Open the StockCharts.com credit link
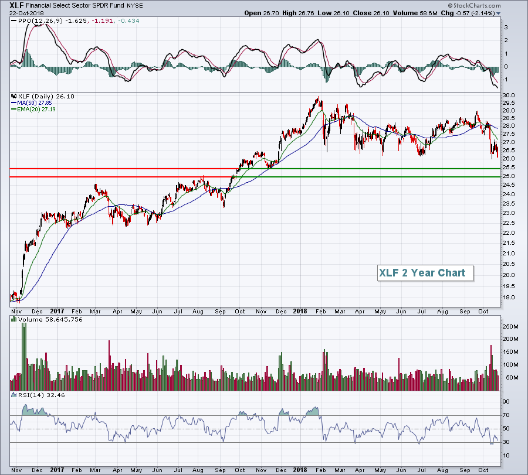The width and height of the screenshot is (528, 475). point(474,5)
